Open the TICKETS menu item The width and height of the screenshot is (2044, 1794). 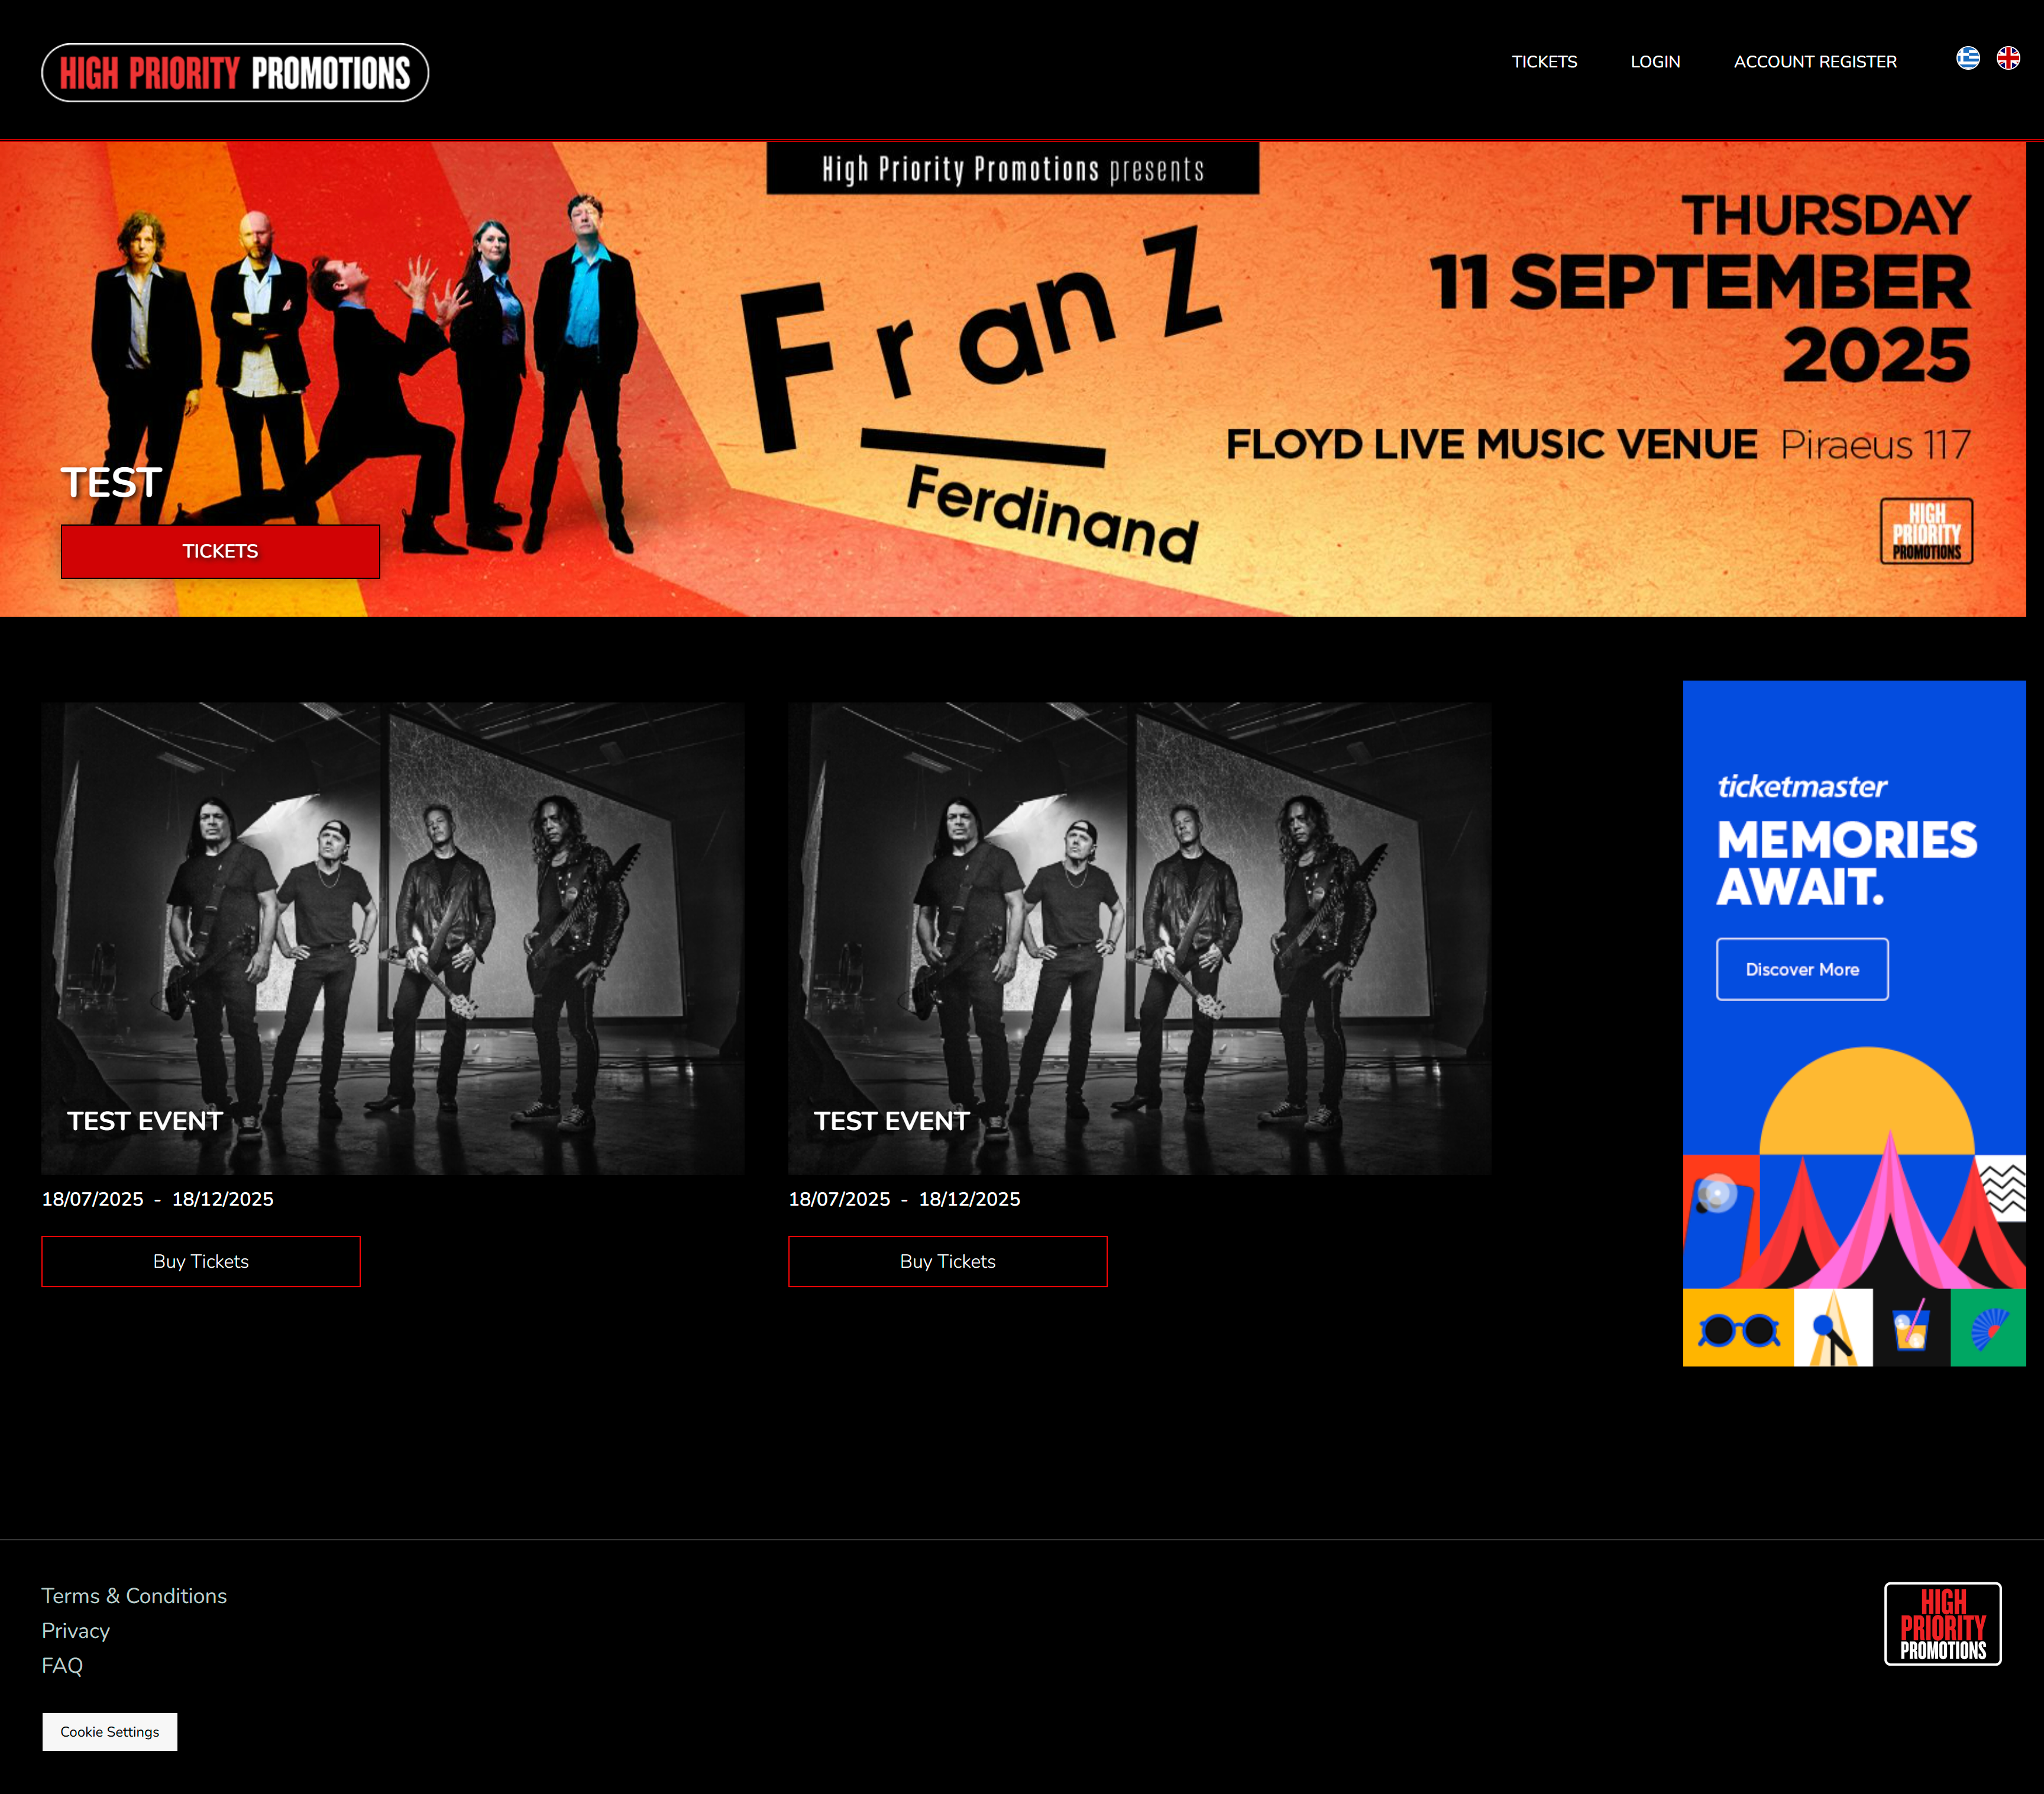pos(1544,62)
